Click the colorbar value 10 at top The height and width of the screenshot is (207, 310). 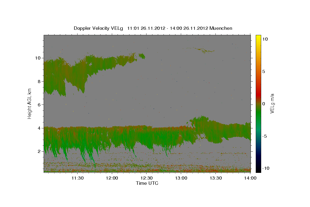pos(265,39)
